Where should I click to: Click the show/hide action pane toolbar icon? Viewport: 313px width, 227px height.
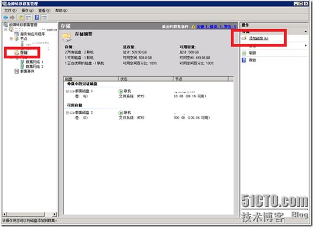pyautogui.click(x=44, y=17)
